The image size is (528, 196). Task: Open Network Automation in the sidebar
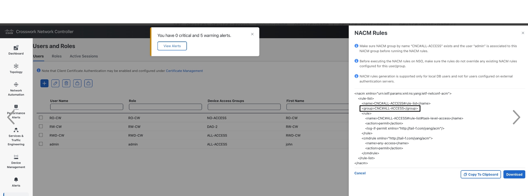tap(16, 89)
